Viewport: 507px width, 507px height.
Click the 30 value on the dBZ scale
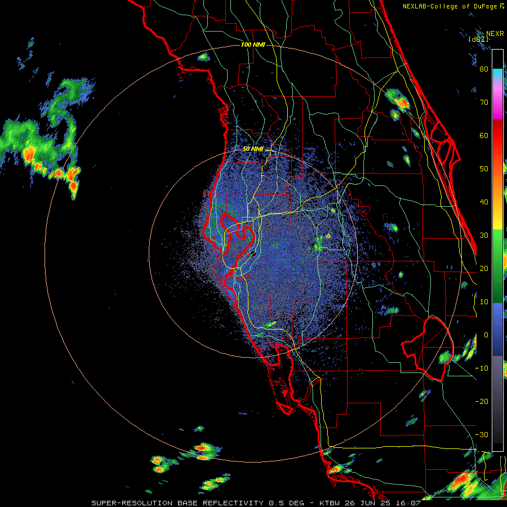pyautogui.click(x=484, y=235)
